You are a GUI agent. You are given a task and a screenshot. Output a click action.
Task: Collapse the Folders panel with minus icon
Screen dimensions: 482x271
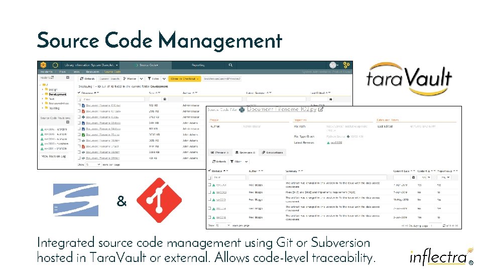click(x=68, y=78)
